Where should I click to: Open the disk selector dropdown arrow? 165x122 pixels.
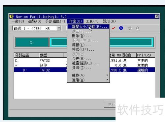coord(59,28)
